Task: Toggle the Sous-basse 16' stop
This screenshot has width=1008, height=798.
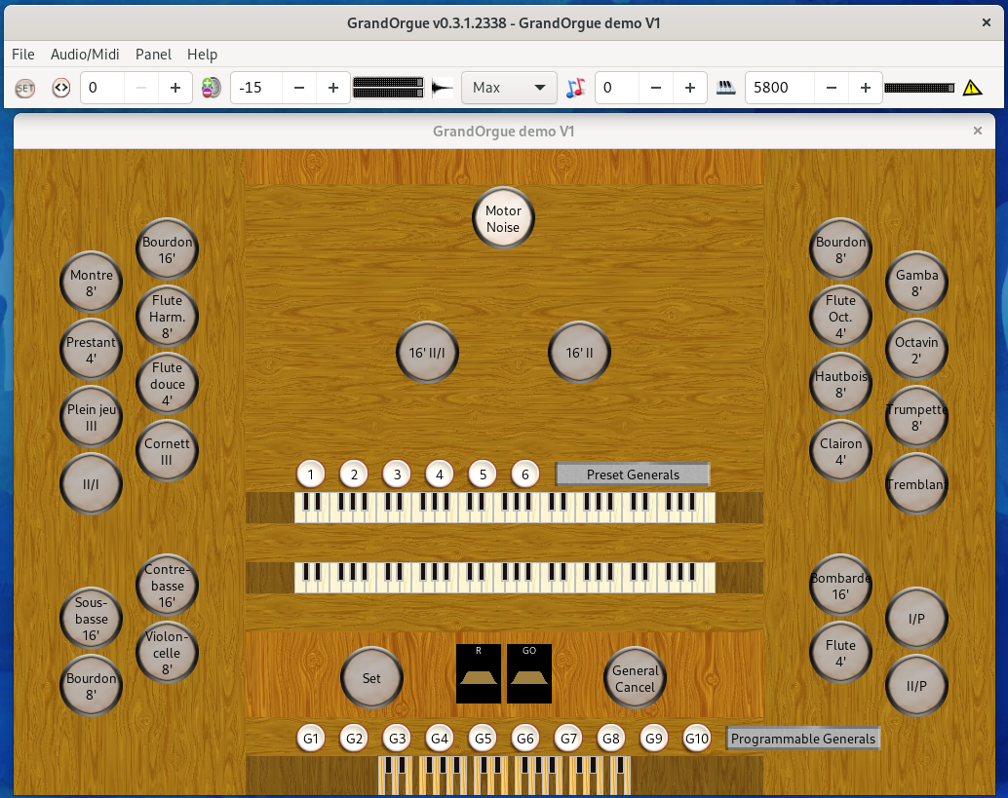Action: (x=92, y=619)
